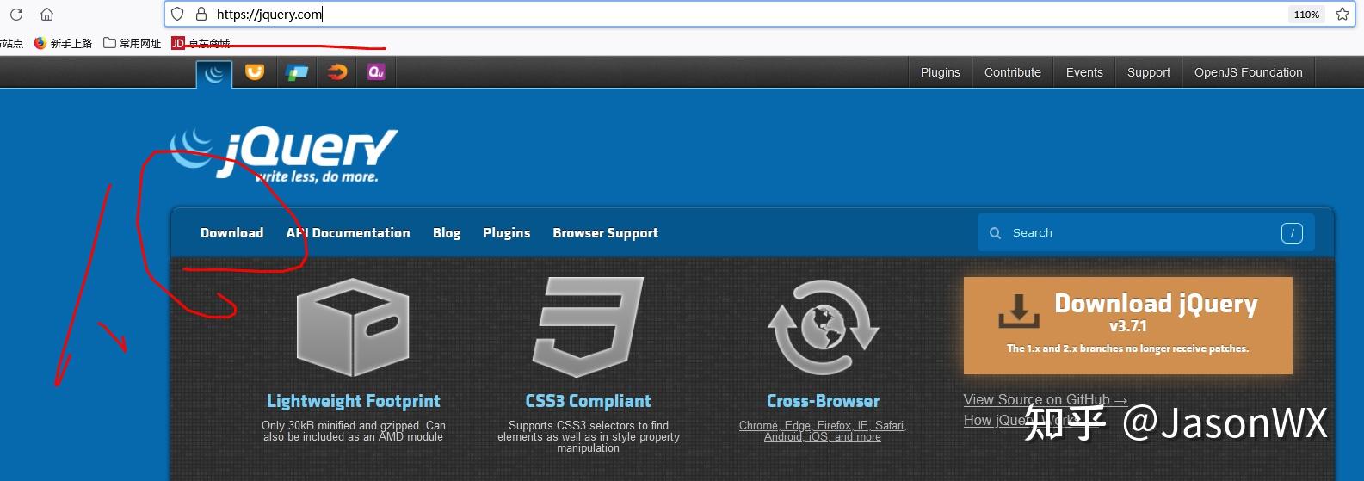Go to Download in the site navigation
1364x481 pixels.
click(232, 233)
